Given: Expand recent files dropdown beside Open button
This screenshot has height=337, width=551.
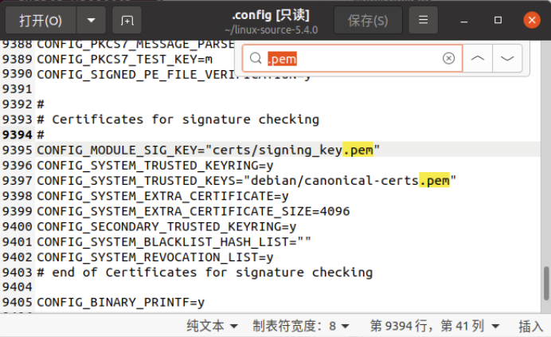Looking at the screenshot, I should 92,19.
